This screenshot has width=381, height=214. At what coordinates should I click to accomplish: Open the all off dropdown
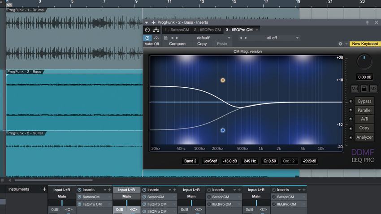[x=297, y=38]
